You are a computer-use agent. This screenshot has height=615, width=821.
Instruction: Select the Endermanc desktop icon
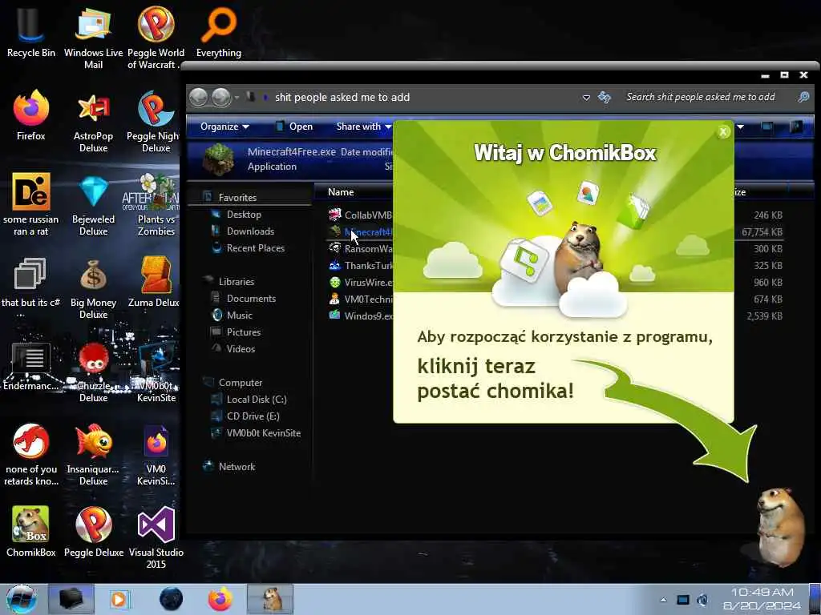click(31, 366)
